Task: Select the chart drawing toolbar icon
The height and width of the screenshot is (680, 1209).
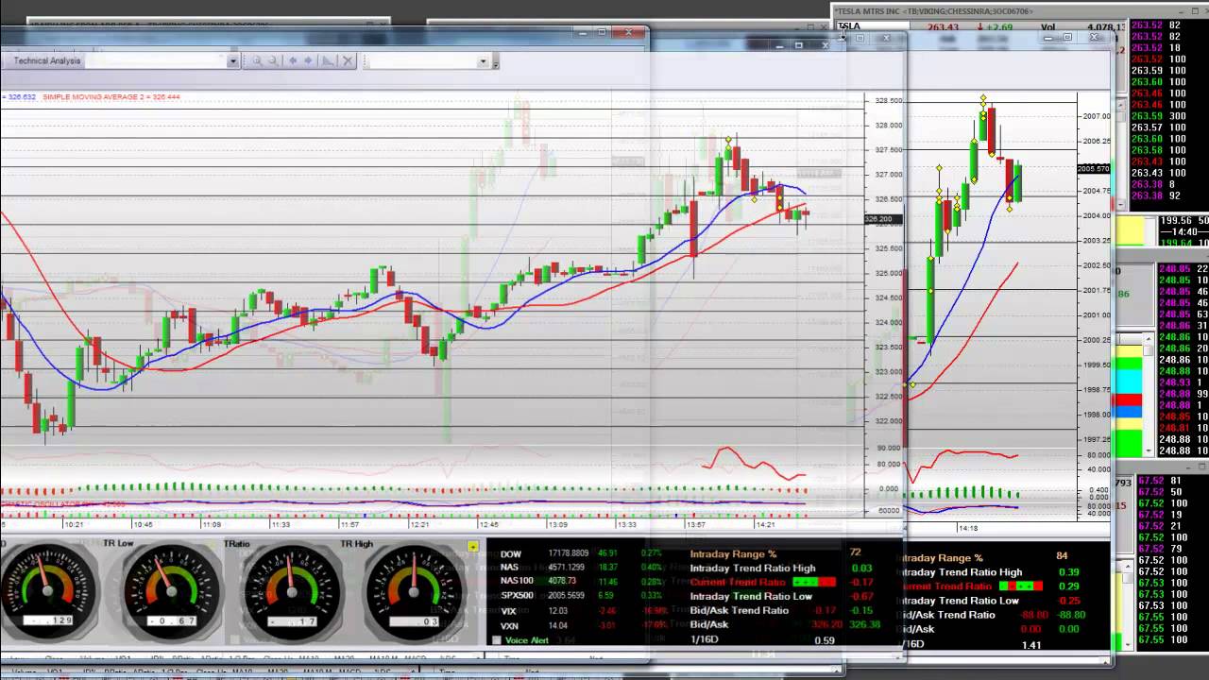Action: pyautogui.click(x=328, y=60)
